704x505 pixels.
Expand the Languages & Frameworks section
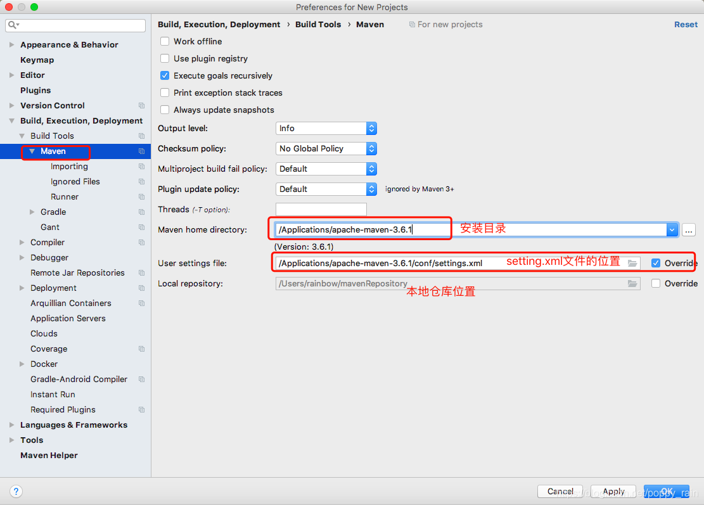pos(11,425)
